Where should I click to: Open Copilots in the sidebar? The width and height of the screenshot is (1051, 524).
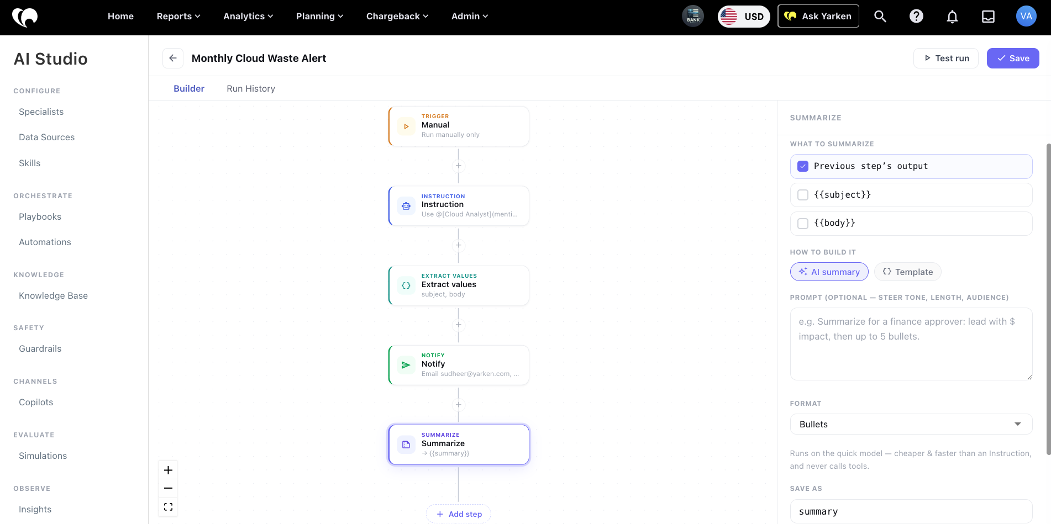tap(36, 402)
